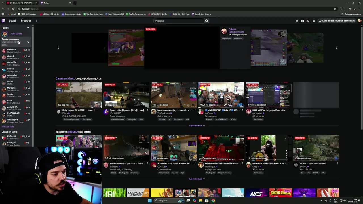
Task: Open the Excel | Microsoft 365 bookmark
Action: coord(115,14)
